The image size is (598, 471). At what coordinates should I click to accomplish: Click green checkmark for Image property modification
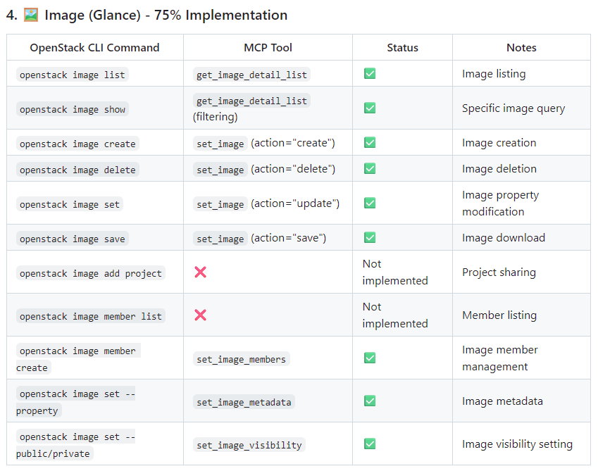click(x=370, y=203)
